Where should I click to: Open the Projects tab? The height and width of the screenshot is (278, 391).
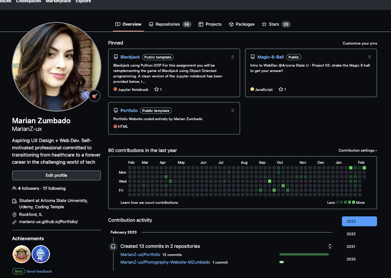pyautogui.click(x=213, y=24)
